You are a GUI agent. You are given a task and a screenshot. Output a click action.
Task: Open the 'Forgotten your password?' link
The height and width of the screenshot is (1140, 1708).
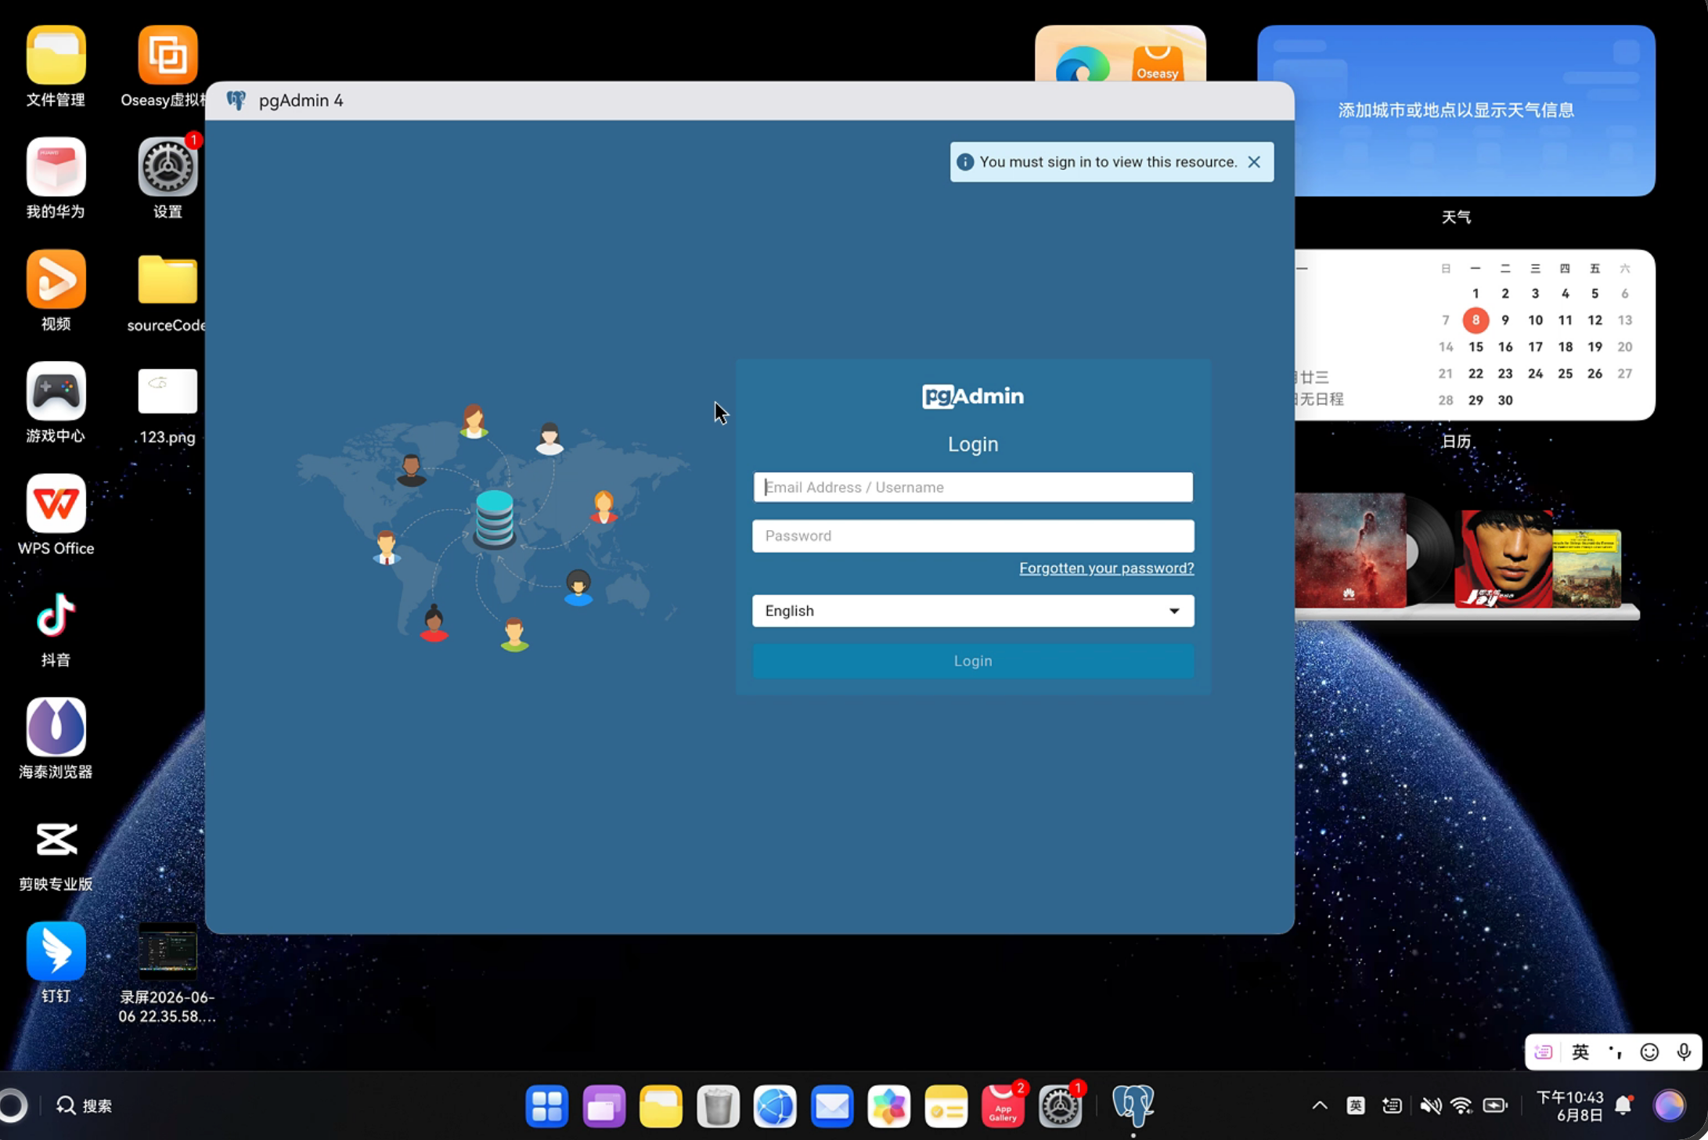1106,568
